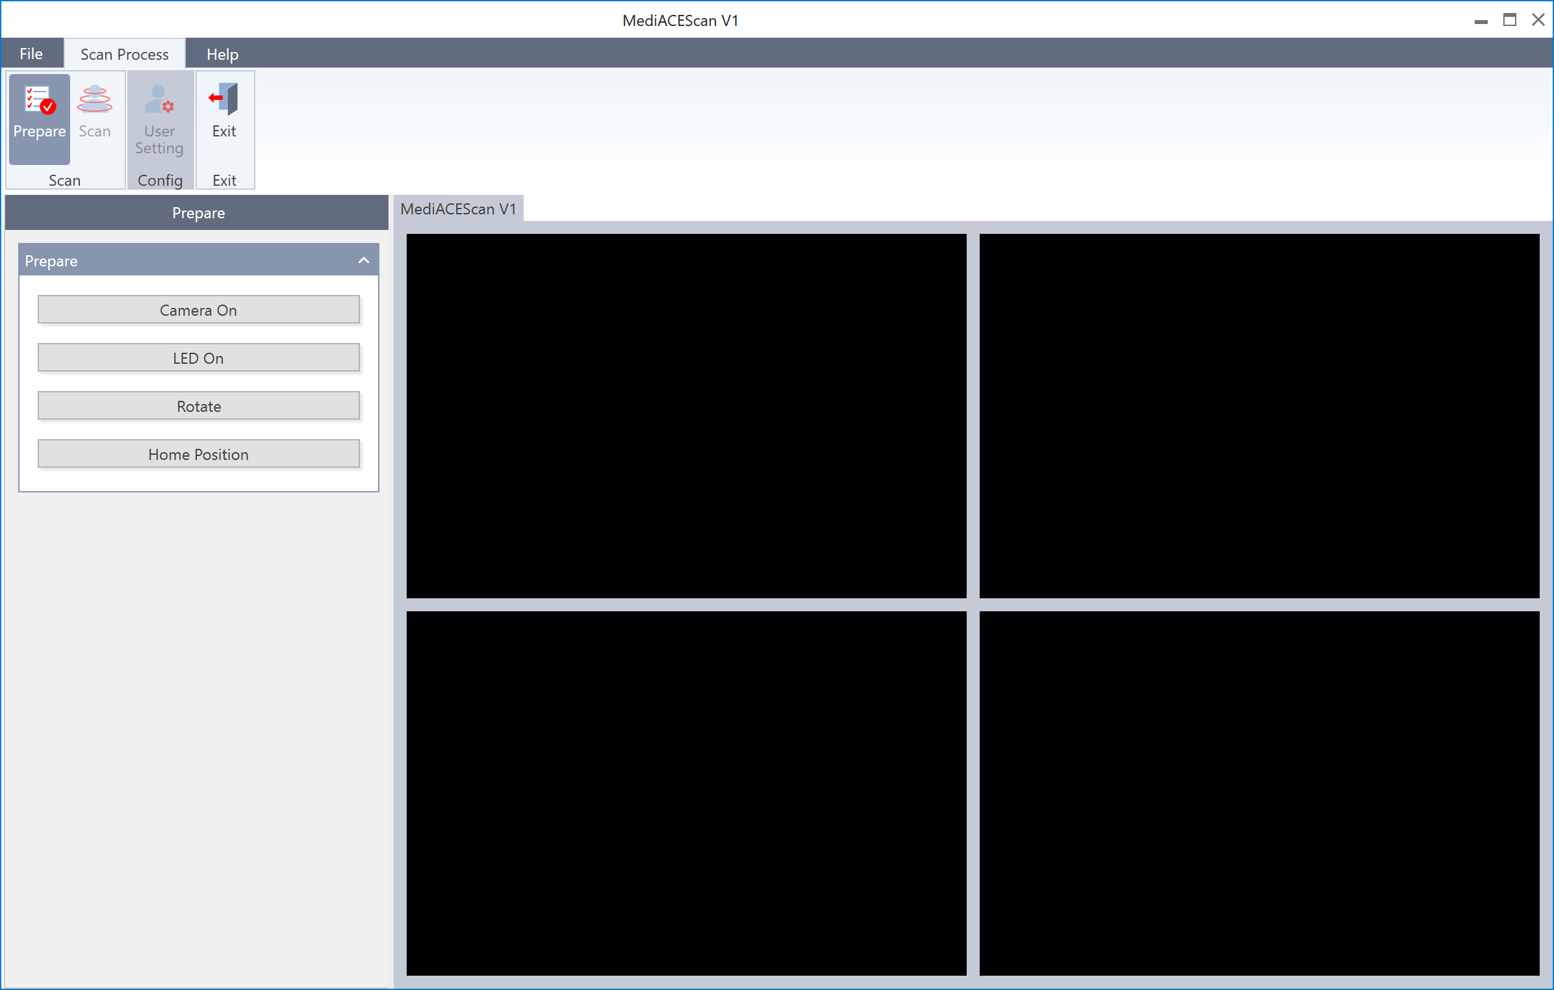Select the top-right camera view
Viewport: 1554px width, 990px height.
pos(1260,416)
